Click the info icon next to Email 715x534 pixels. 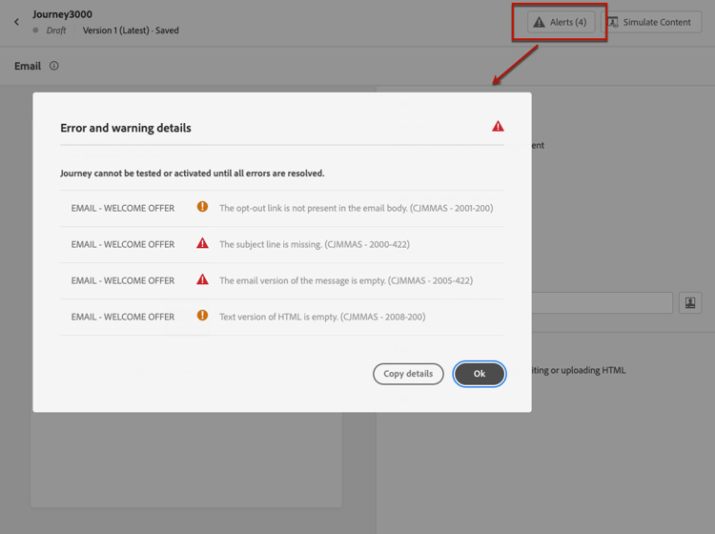click(53, 66)
